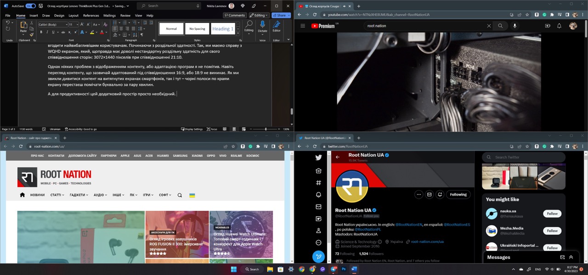This screenshot has width=588, height=275.
Task: Open YouTube hamburger guide menu
Action: [x=303, y=26]
